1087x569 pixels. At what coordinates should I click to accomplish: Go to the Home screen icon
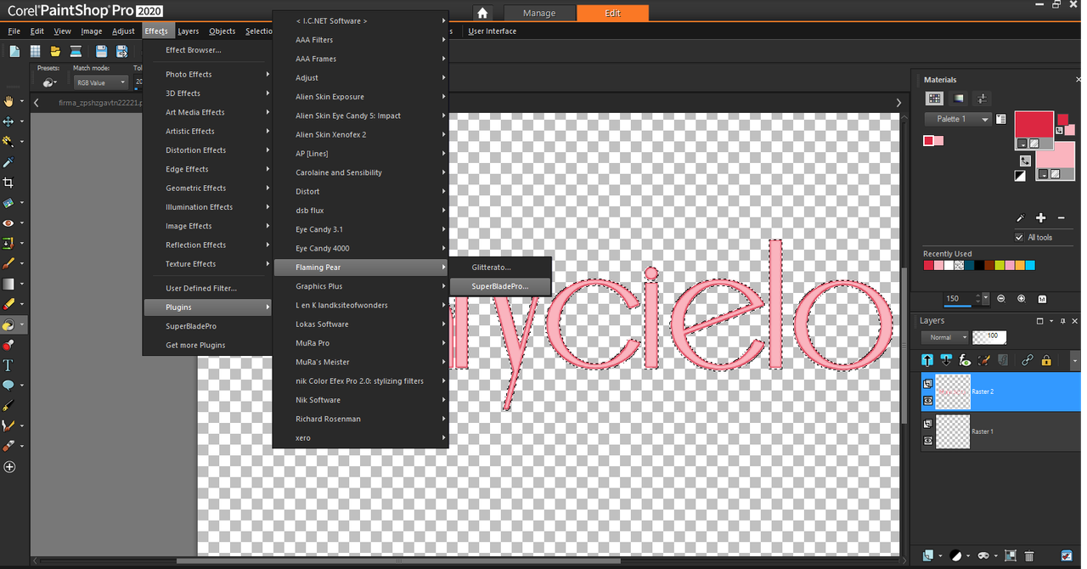482,13
